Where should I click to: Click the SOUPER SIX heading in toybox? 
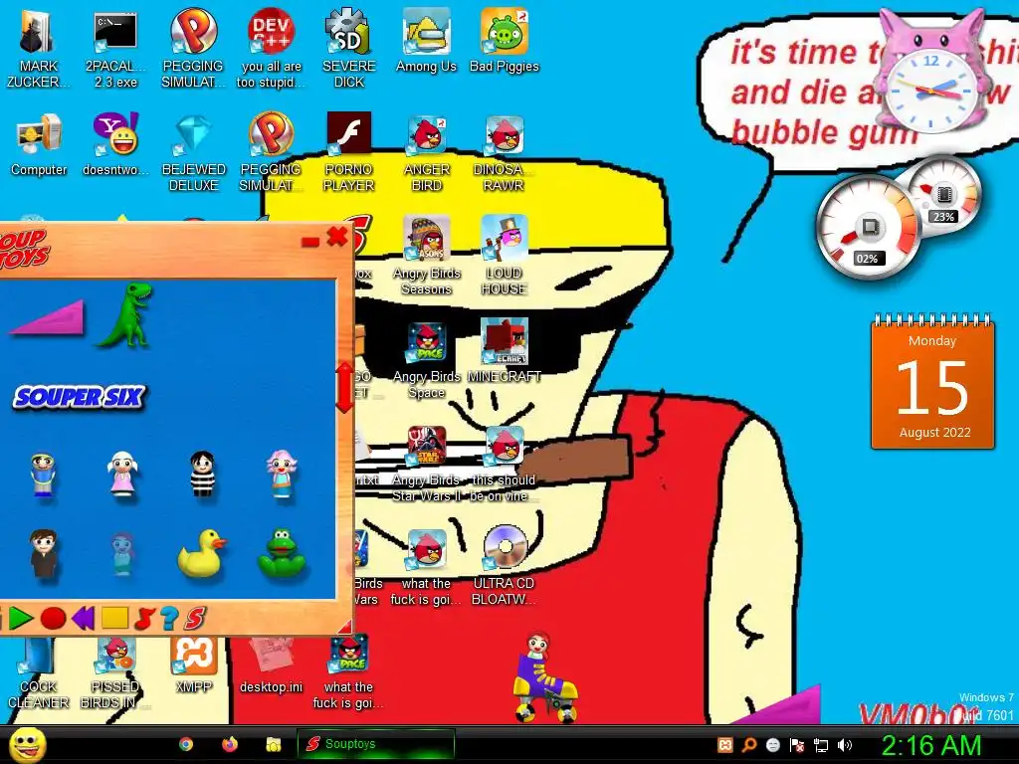click(79, 397)
